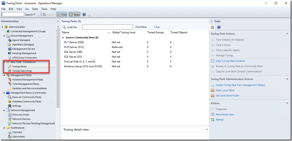Collapse the Management Packs (Community) node
This screenshot has height=141, width=292.
[x=4, y=93]
